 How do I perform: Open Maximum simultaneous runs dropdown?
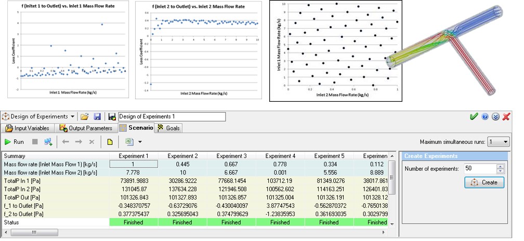(x=499, y=142)
